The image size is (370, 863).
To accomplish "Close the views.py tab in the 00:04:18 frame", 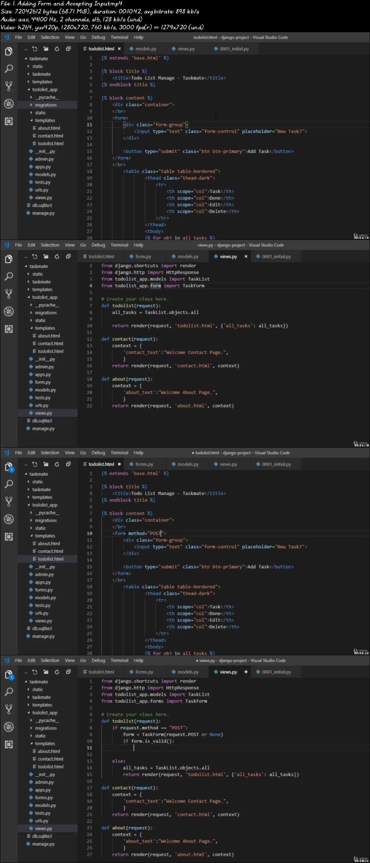I will [x=246, y=256].
